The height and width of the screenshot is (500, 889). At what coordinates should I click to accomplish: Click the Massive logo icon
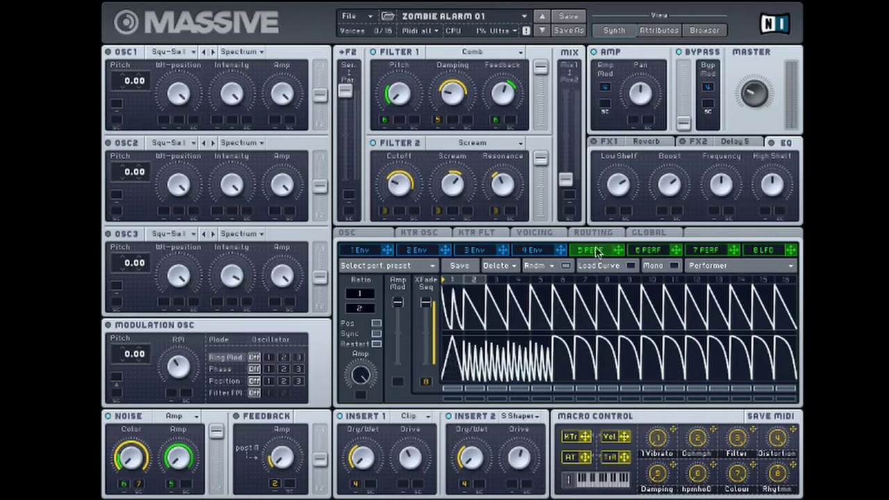click(x=126, y=23)
